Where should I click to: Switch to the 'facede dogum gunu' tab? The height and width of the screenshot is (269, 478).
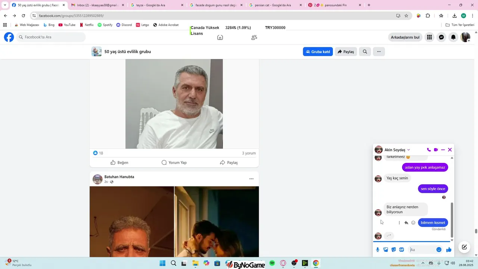(x=216, y=5)
